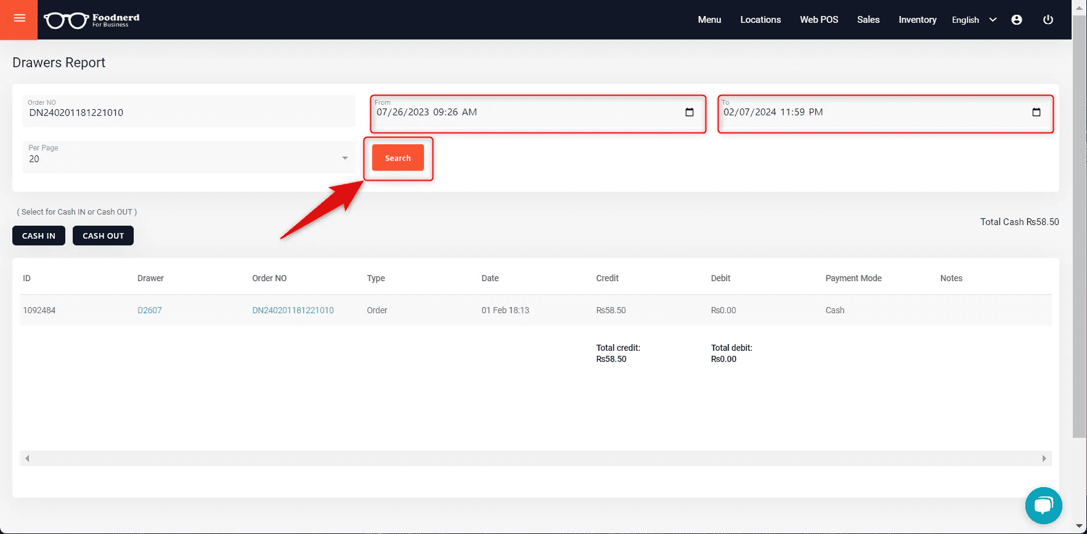
Task: Open the Sales menu
Action: click(x=868, y=20)
